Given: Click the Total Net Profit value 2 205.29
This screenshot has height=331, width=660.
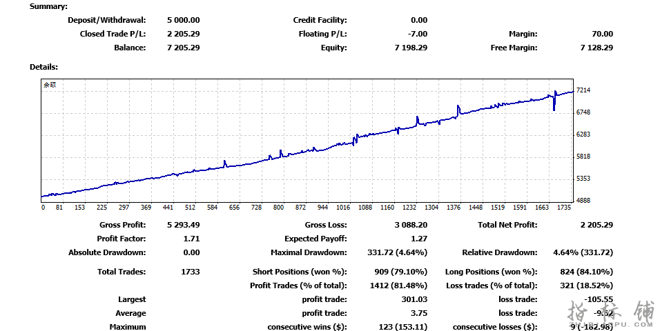Looking at the screenshot, I should (596, 225).
